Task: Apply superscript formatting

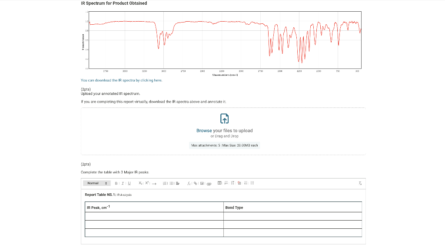Action: point(147,183)
